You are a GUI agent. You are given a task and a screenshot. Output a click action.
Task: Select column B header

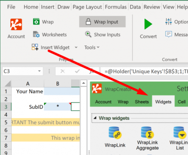[58, 84]
